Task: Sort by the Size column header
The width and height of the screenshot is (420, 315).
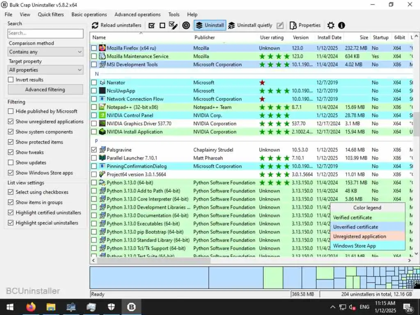Action: click(x=364, y=37)
